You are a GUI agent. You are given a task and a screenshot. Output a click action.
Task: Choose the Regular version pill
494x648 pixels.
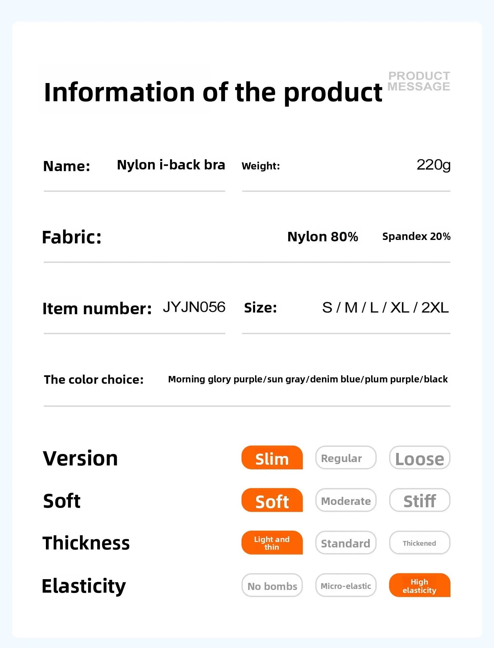(x=346, y=458)
